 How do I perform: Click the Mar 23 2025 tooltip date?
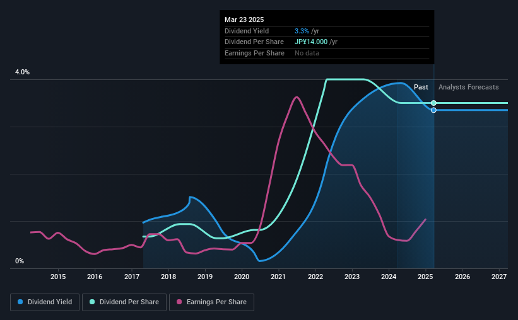244,20
